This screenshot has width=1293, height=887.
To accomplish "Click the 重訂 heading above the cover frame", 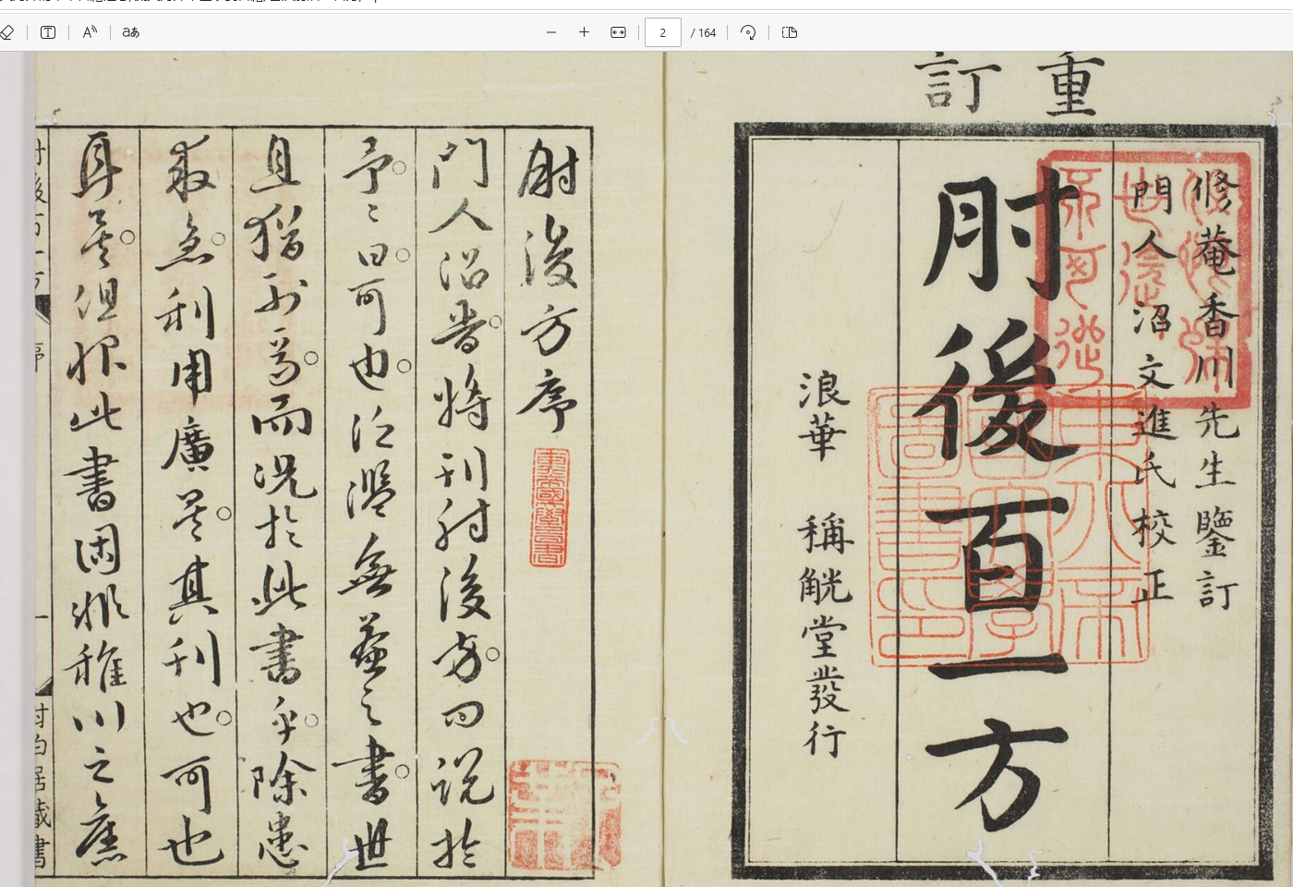I will point(1011,85).
